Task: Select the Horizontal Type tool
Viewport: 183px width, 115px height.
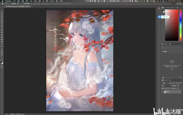Action: pyautogui.click(x=2, y=47)
